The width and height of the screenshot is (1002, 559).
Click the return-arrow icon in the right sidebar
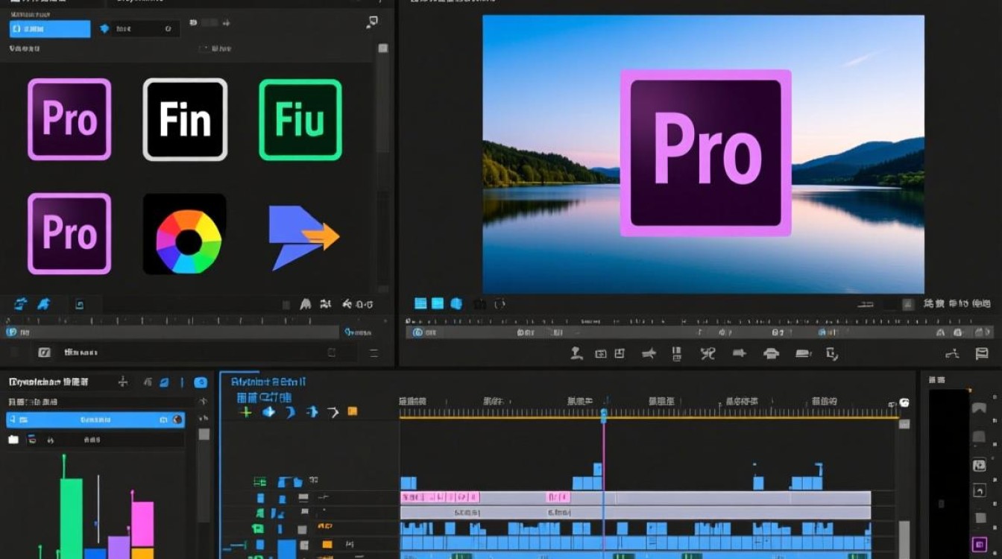coord(980,491)
